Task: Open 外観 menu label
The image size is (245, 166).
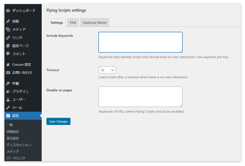Action: 15,83
